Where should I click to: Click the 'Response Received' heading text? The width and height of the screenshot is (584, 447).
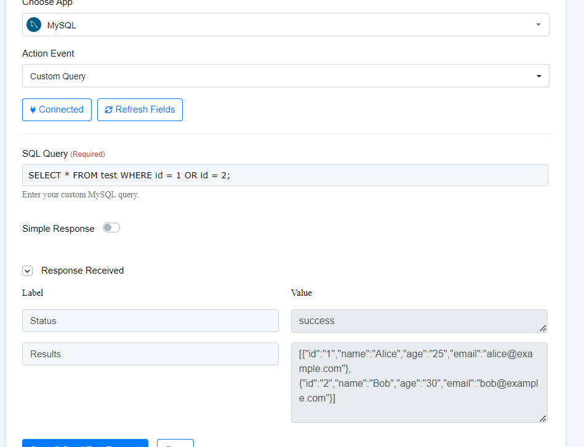[x=82, y=271]
